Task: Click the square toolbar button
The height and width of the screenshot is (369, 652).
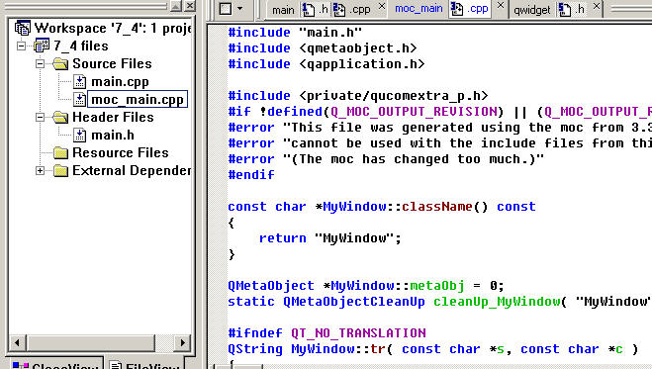Action: click(x=225, y=9)
